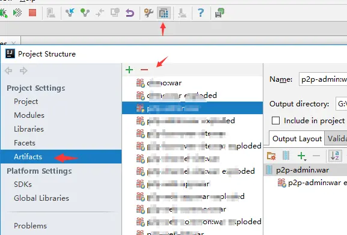The height and width of the screenshot is (235, 347).
Task: Click the grayed minus in Output Layout toolbar
Action: coord(316,156)
